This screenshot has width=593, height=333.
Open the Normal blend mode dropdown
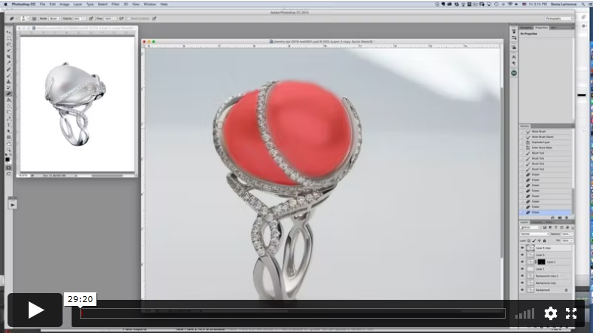[x=535, y=234]
